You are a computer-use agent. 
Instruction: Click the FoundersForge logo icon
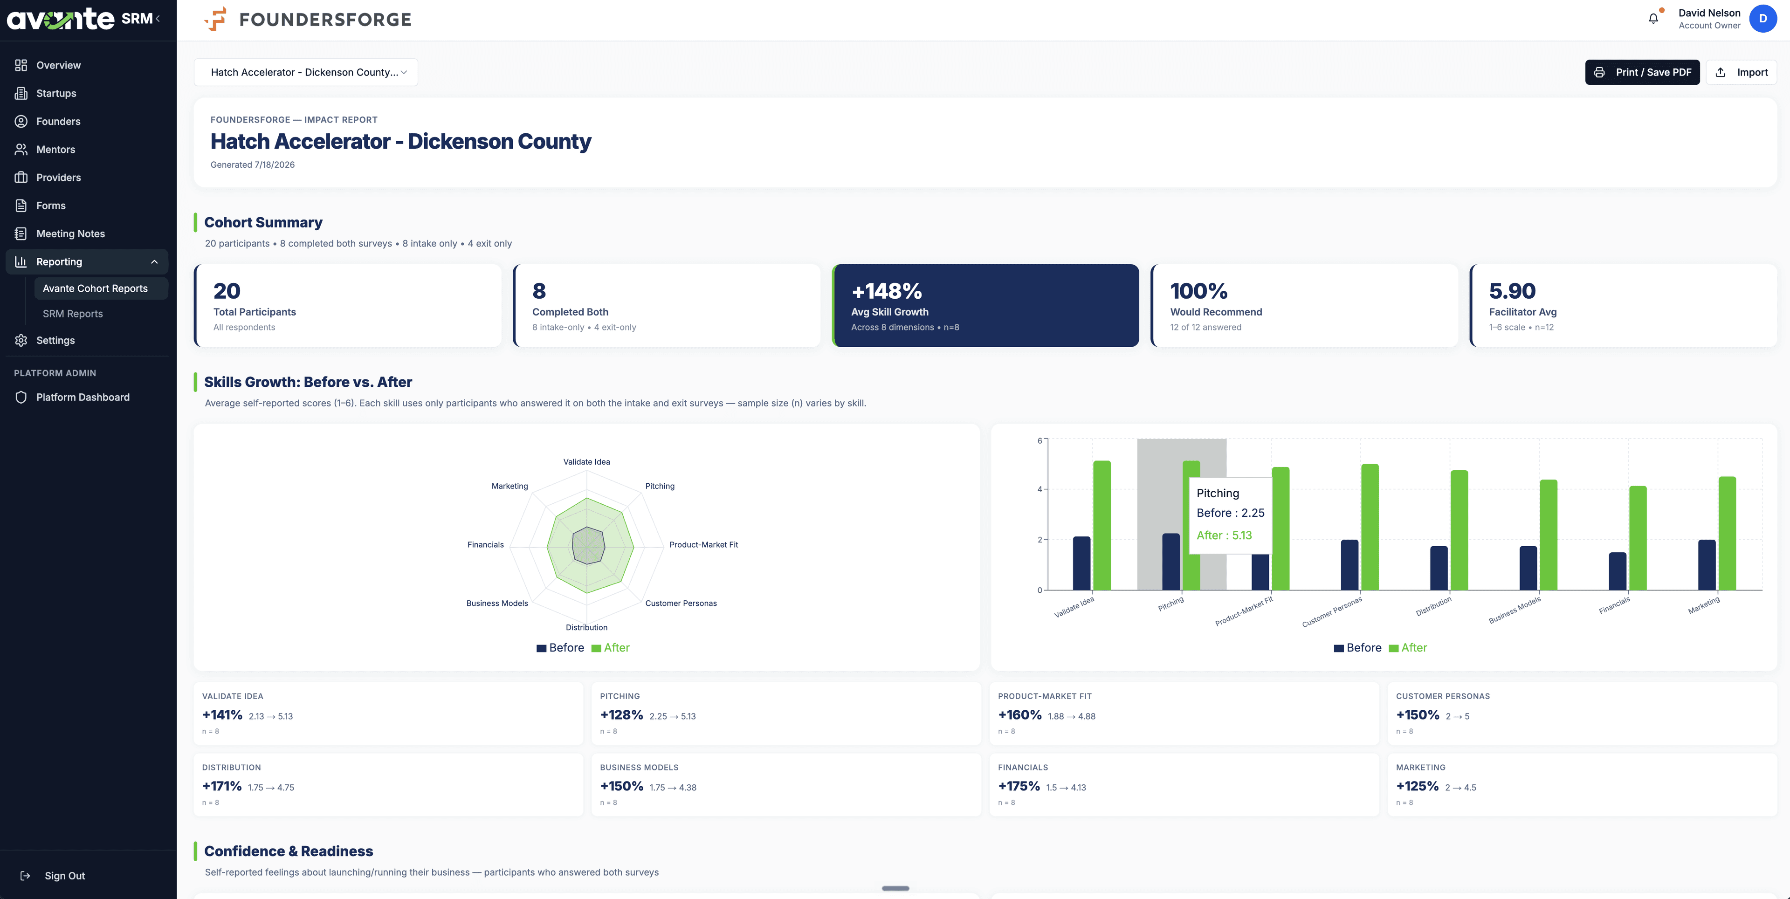click(215, 19)
